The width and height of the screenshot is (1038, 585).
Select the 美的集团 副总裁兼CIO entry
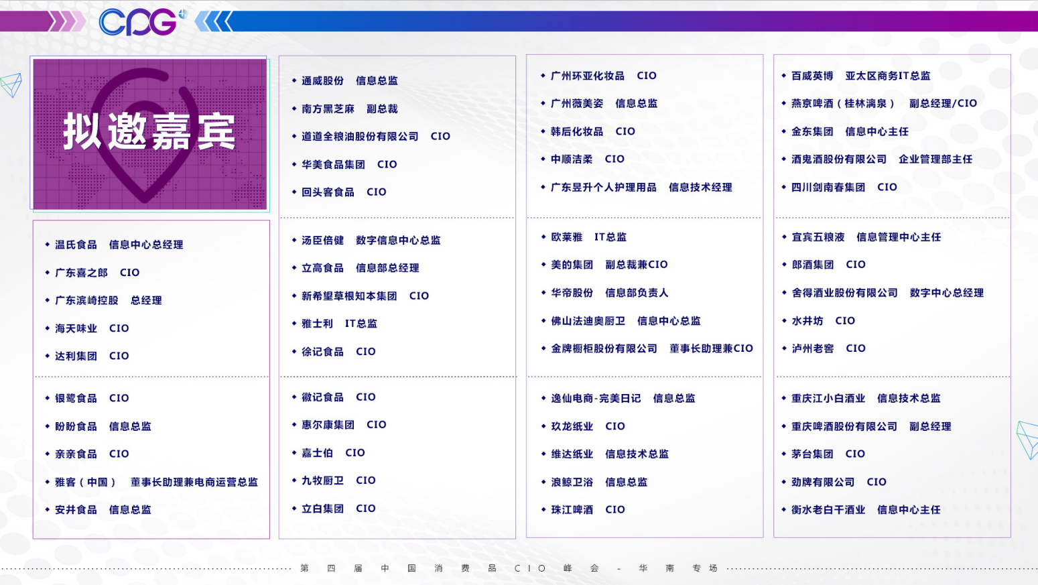pyautogui.click(x=609, y=265)
